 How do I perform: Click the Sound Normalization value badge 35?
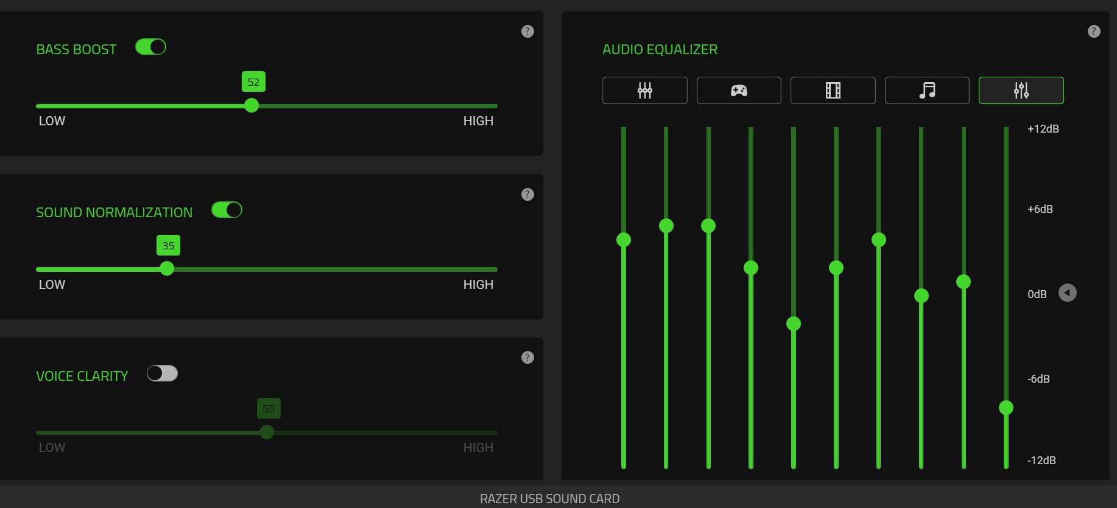(x=168, y=246)
